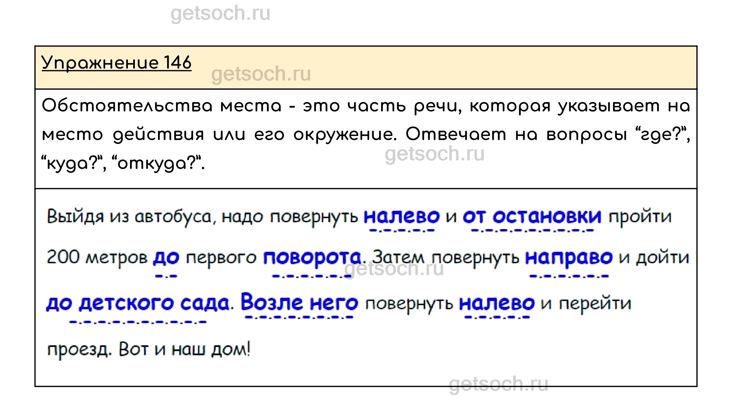This screenshot has height=416, width=732.
Task: Click the blue phrase "от остановки"
Action: tap(532, 217)
